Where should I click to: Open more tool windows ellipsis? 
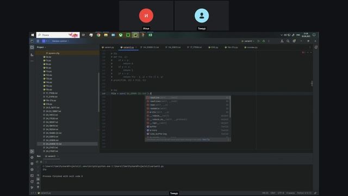(x=32, y=60)
